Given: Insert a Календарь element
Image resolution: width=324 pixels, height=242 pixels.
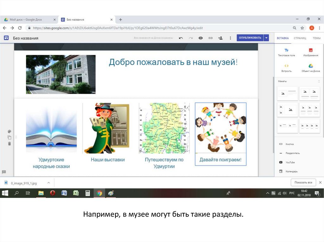Looking at the screenshot, I should 288,171.
